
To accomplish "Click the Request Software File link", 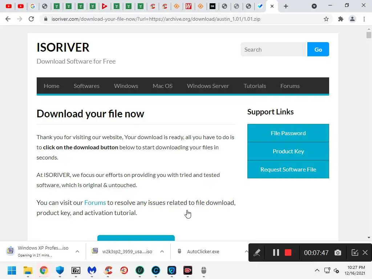I will coord(288,169).
